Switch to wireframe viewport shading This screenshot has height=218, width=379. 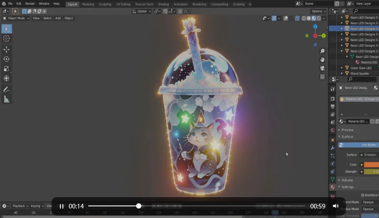[304, 18]
